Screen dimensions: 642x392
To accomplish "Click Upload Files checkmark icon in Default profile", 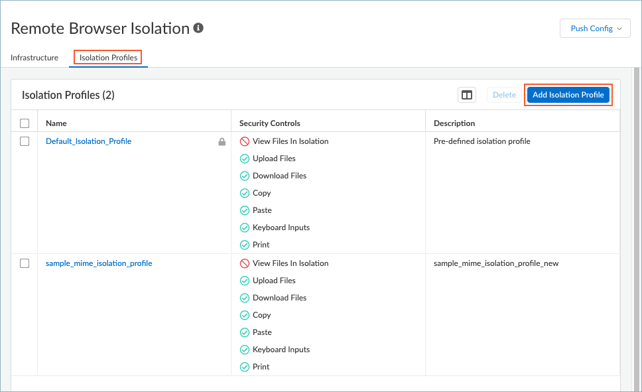I will coord(245,159).
